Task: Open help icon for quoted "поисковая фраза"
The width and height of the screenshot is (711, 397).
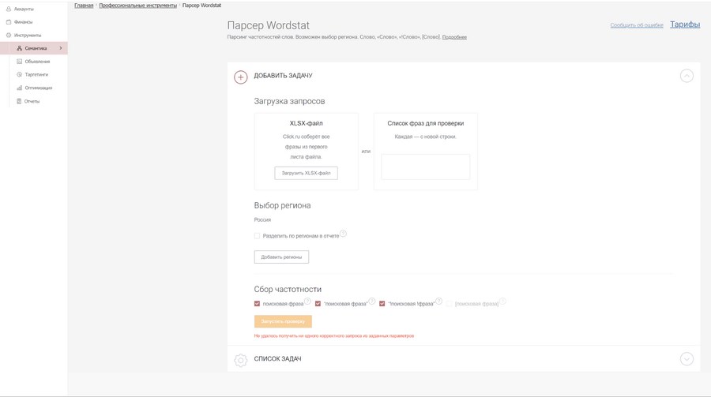Action: [x=372, y=301]
